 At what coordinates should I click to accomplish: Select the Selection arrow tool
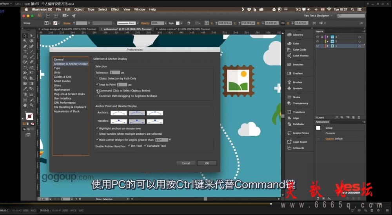25,36
